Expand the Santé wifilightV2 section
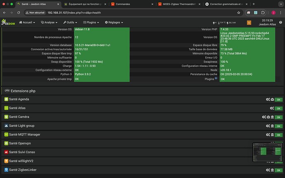285x178 pixels. click(x=142, y=161)
